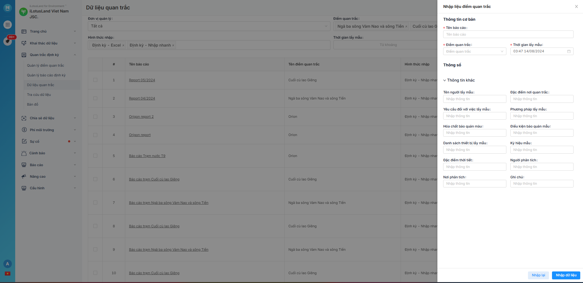Tick checkbox for Origon report 2 row
Image resolution: width=583 pixels, height=283 pixels.
[95, 117]
